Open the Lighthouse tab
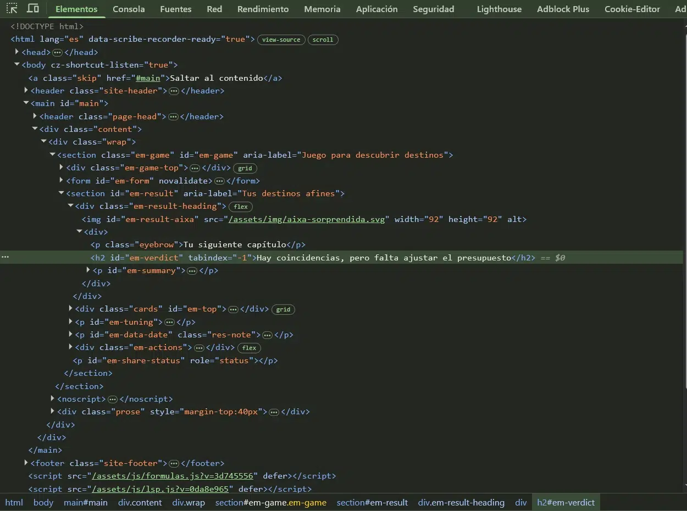The image size is (687, 511). pos(499,9)
